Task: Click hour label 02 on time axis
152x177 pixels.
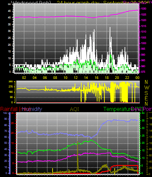Action: (24, 78)
